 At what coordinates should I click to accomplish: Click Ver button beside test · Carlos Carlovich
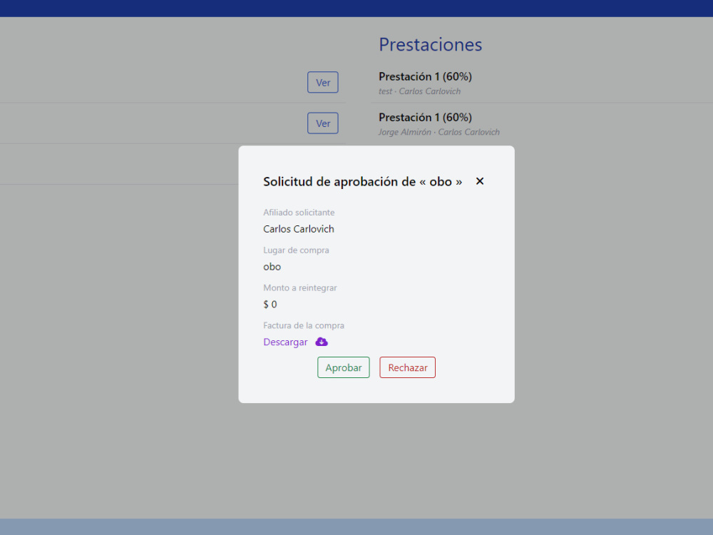tap(323, 82)
